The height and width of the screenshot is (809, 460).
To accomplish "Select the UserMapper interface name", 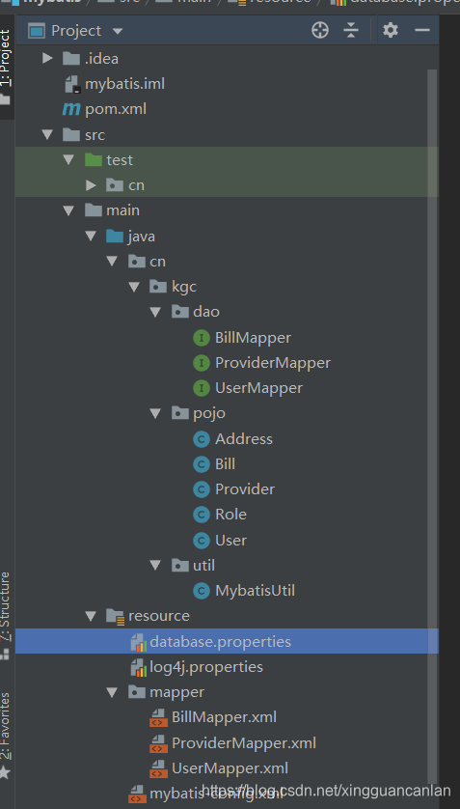I will (259, 388).
